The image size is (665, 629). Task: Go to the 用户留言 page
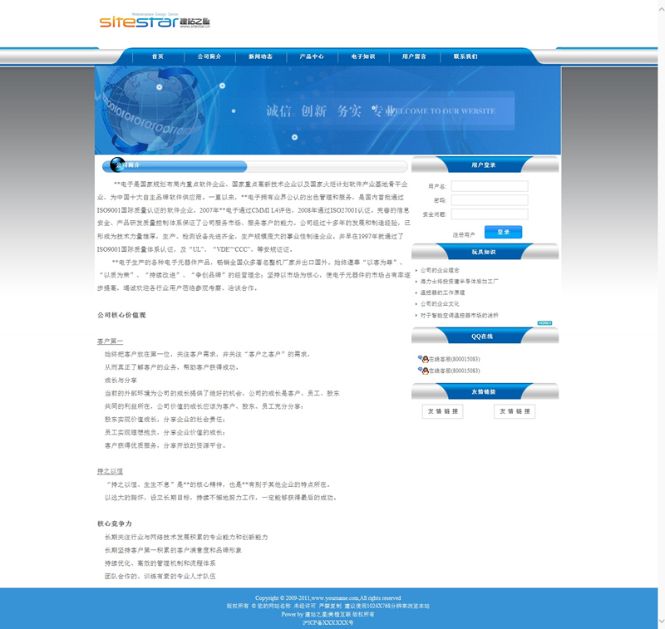pos(414,57)
